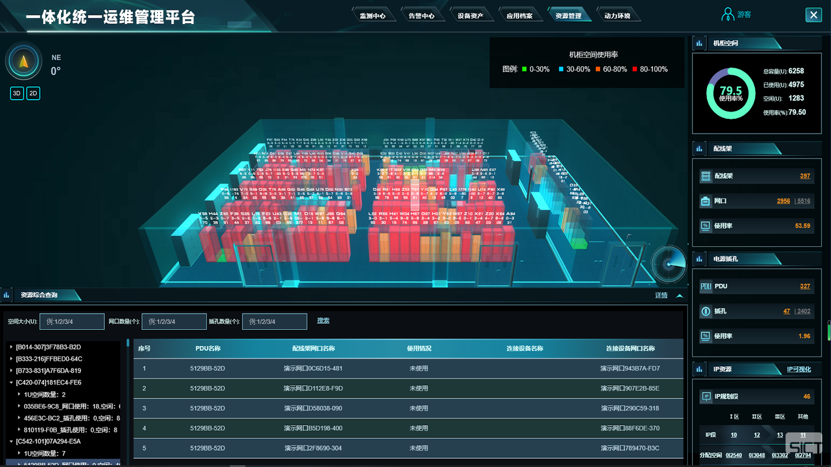The width and height of the screenshot is (831, 467).
Task: Collapse the resource query panel arrow
Action: click(x=680, y=296)
